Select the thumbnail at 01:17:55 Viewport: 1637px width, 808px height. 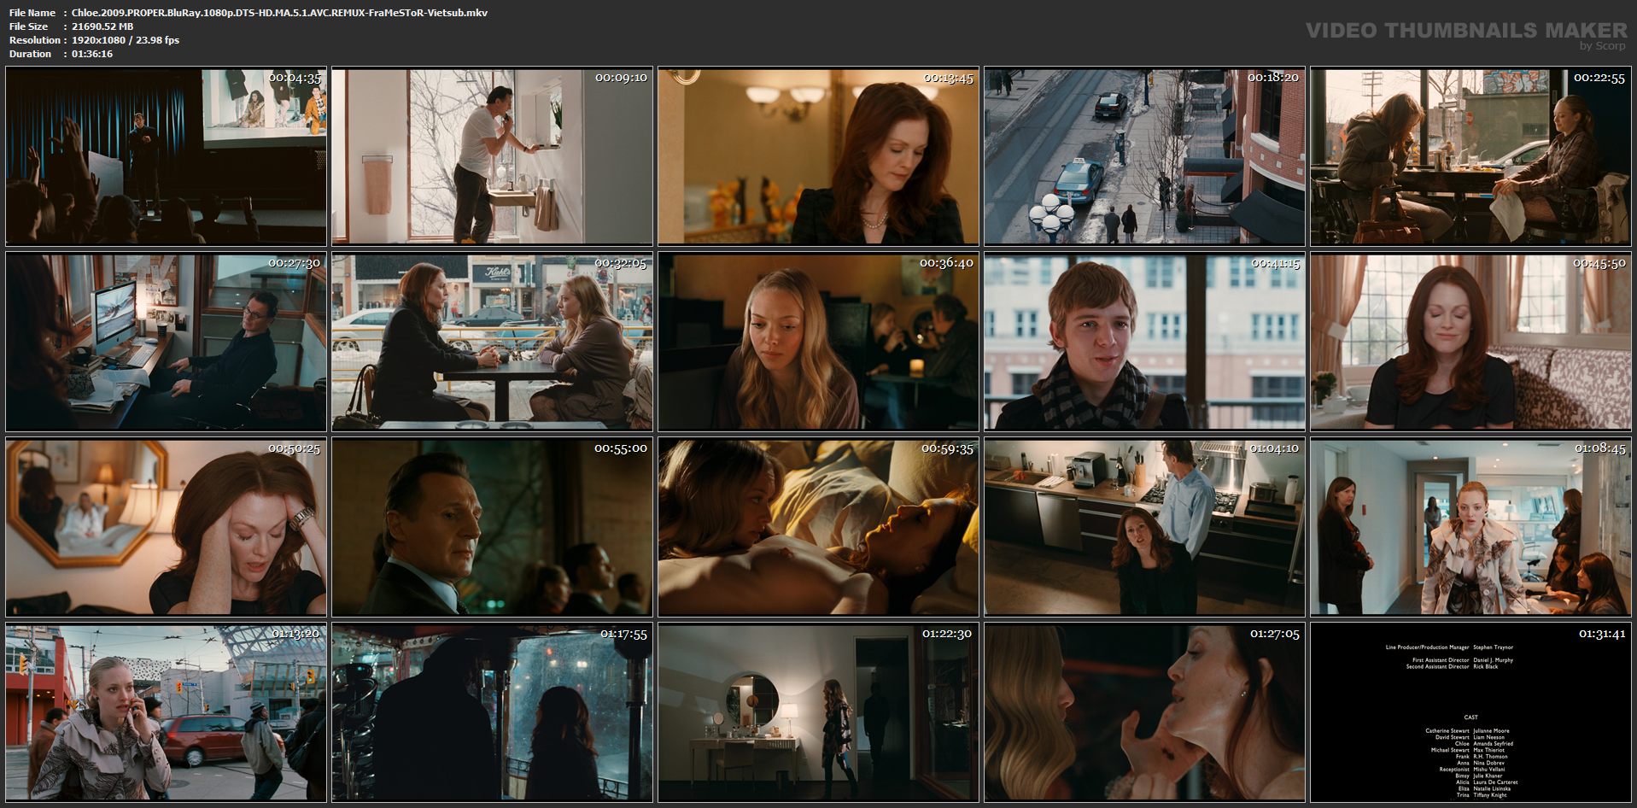pyautogui.click(x=492, y=712)
